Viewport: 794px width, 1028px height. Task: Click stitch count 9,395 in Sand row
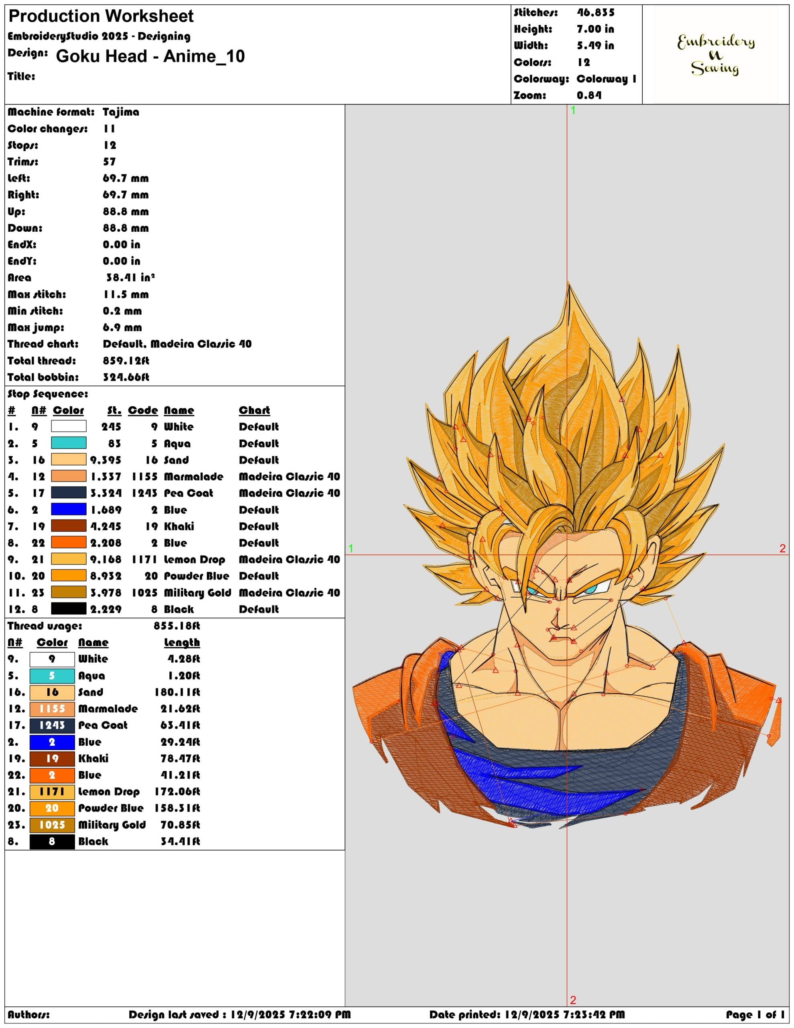[x=106, y=460]
